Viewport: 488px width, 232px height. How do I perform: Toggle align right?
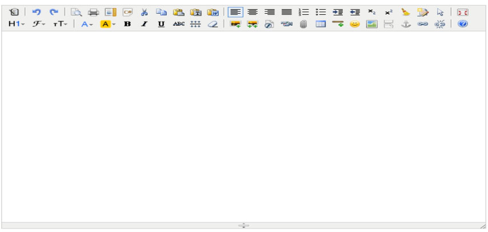[270, 13]
